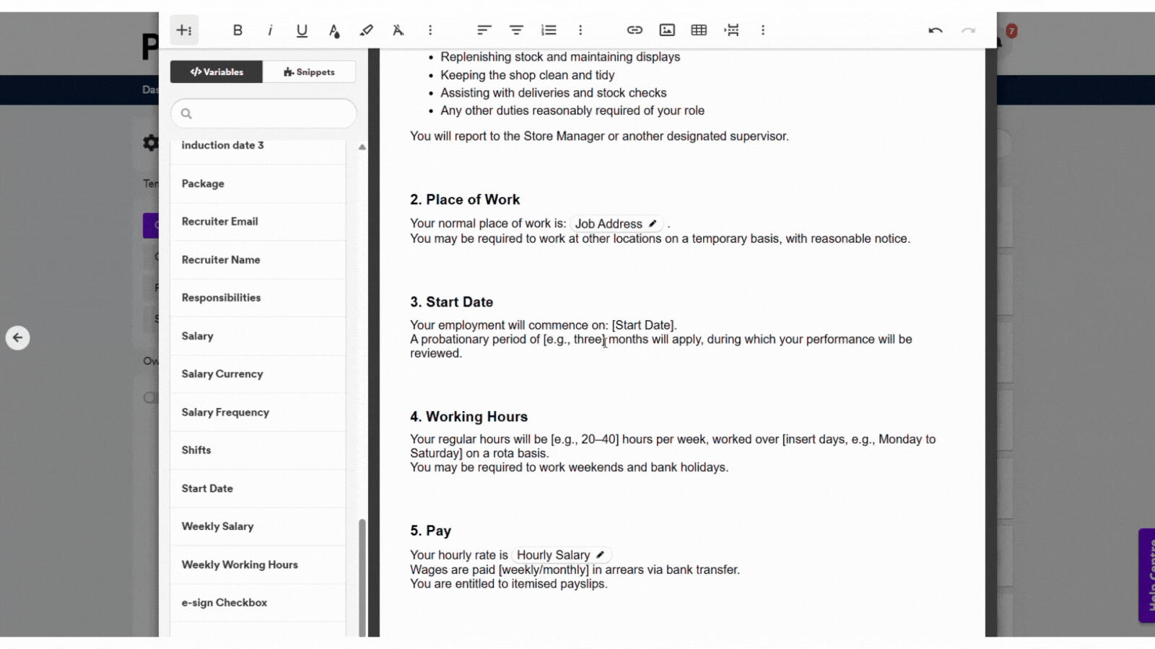Switch to the Variables tab
The height and width of the screenshot is (649, 1155).
(x=217, y=72)
